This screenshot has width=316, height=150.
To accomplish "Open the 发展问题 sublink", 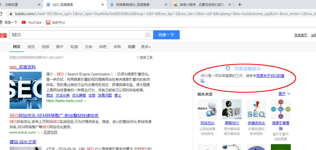I will [x=105, y=95].
